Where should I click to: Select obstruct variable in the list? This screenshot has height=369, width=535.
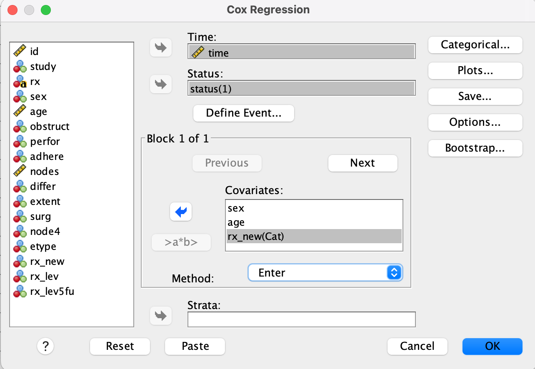50,127
